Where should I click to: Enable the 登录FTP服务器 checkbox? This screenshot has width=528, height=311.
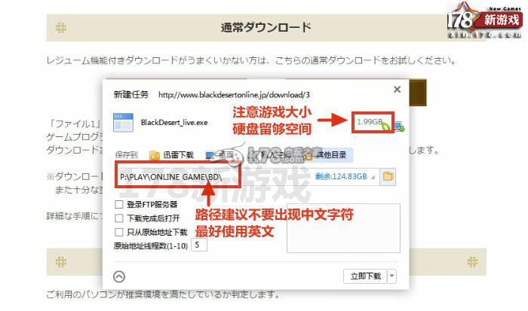point(118,205)
